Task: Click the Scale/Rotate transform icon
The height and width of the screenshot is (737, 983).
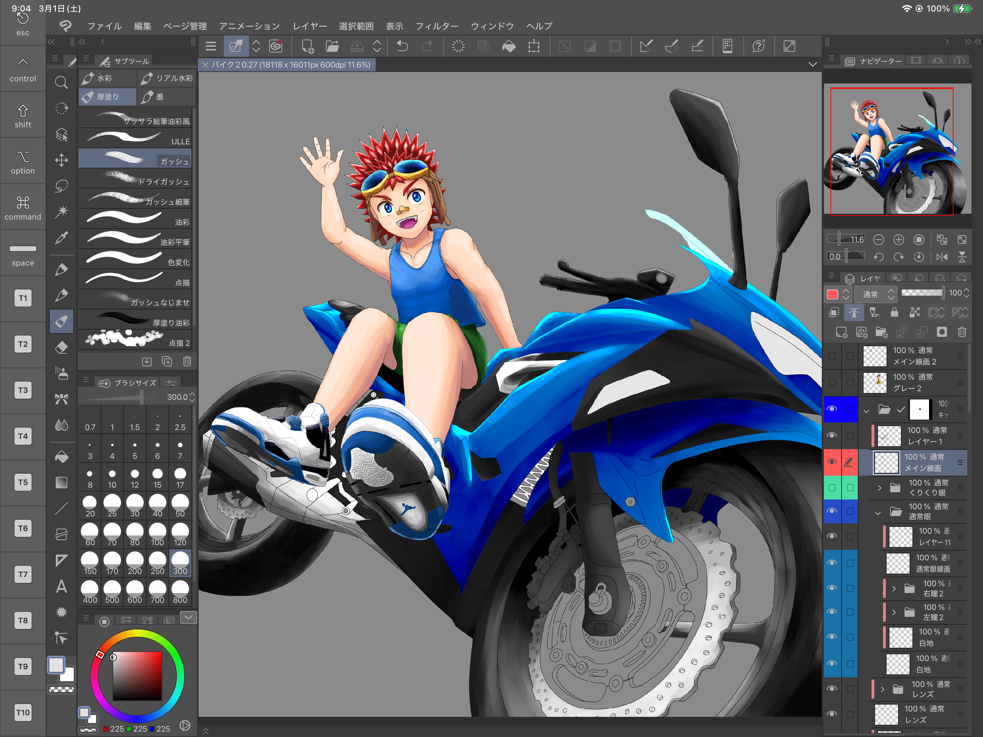Action: coord(534,46)
